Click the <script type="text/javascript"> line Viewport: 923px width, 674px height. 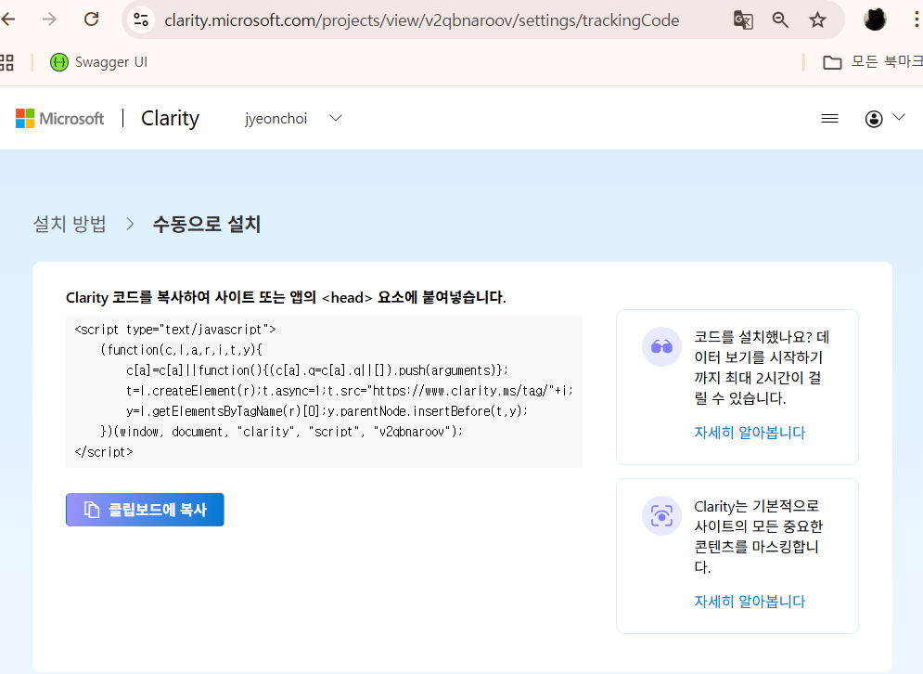point(174,330)
